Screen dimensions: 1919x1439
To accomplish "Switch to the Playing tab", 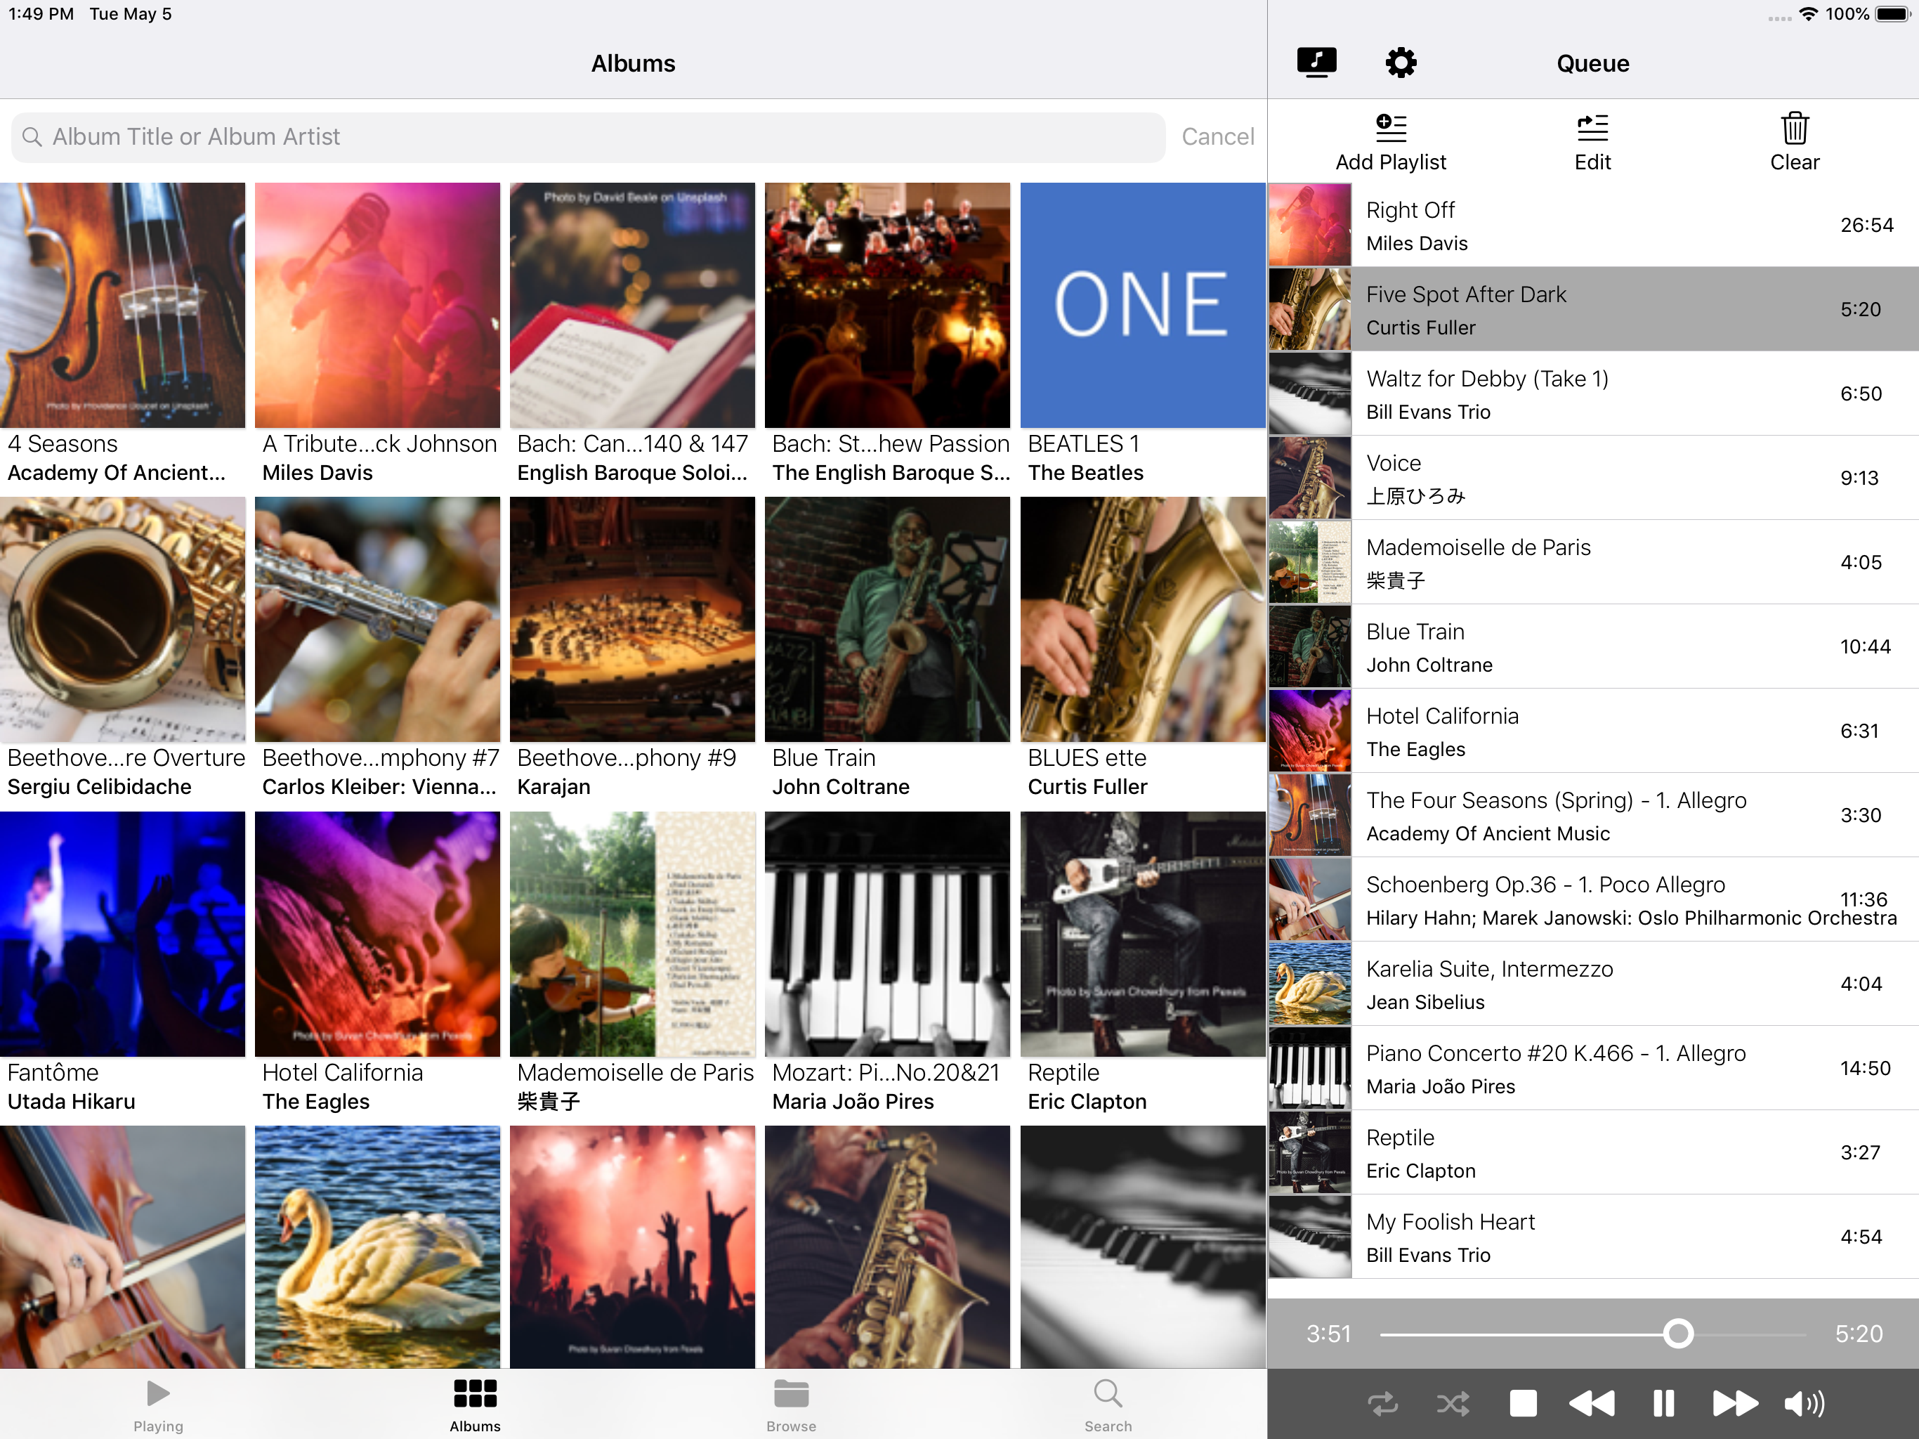I will click(158, 1405).
